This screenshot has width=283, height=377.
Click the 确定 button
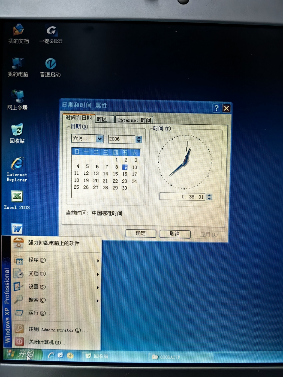(141, 233)
